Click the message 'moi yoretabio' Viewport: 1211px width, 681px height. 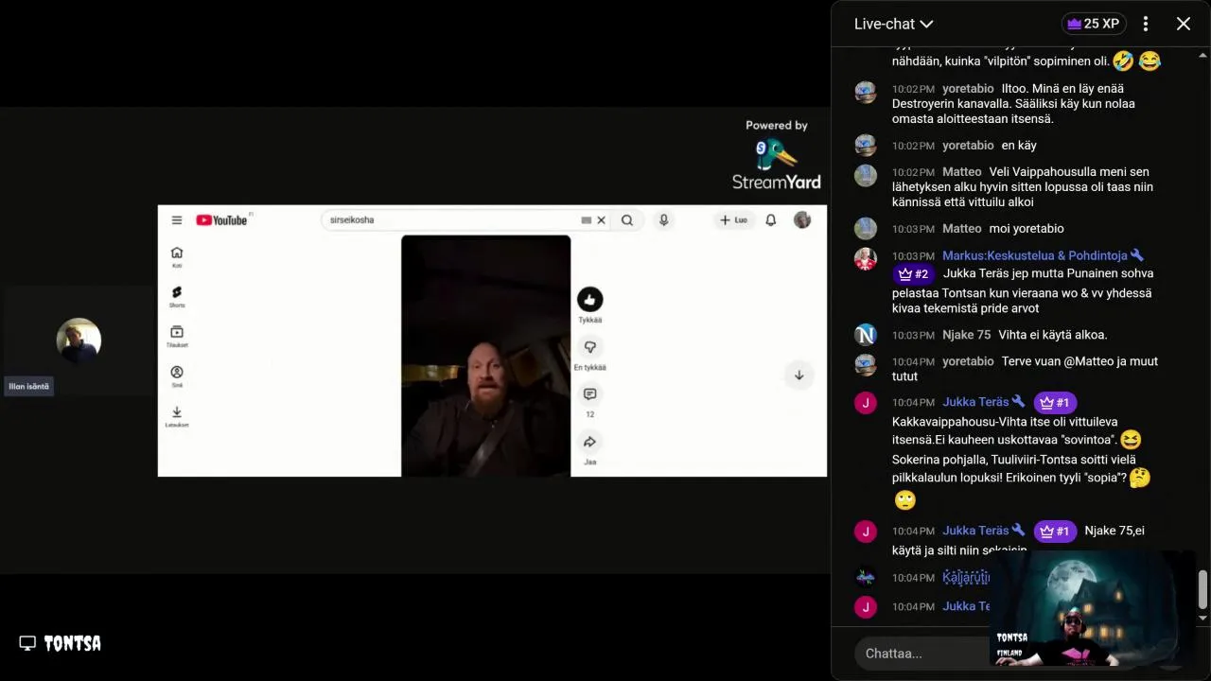click(1027, 229)
